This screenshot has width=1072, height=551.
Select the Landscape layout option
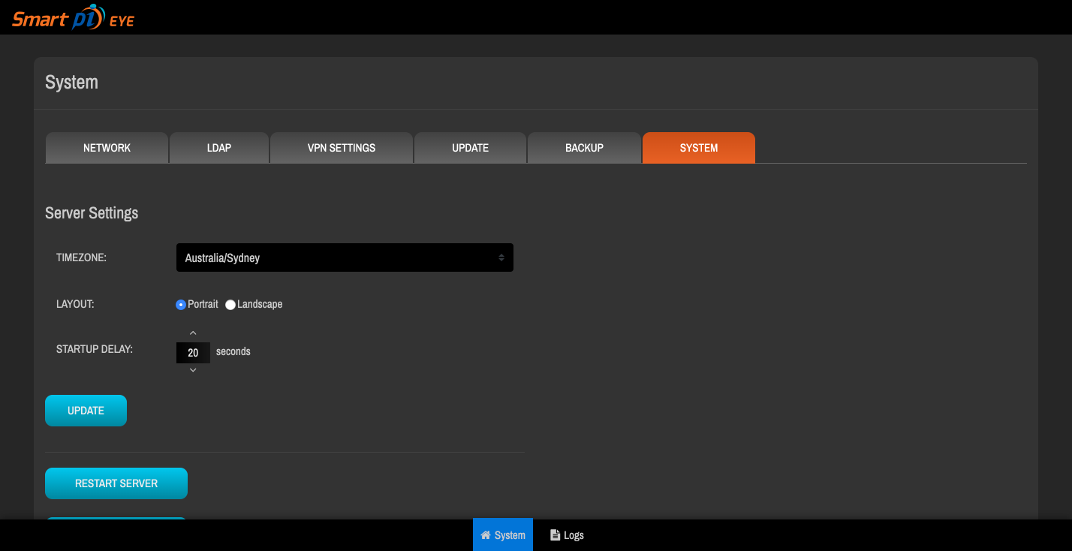coord(230,304)
